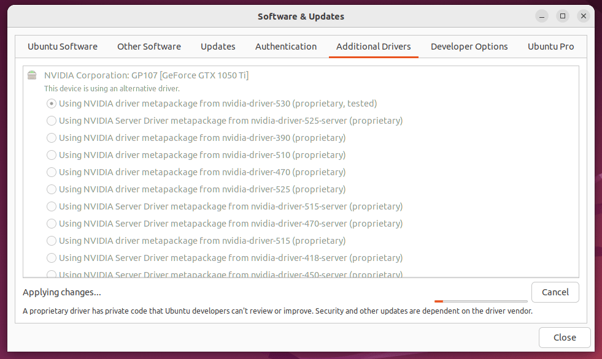Choose nvidia-driver-525-server radio option
Viewport: 602px width, 359px height.
(x=52, y=121)
